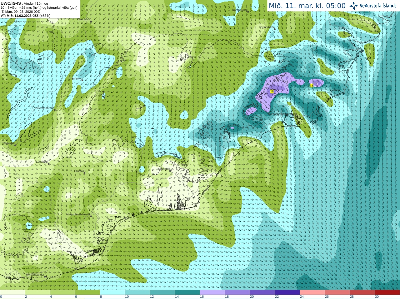Click the Veðurstofa Íslands name text
Viewport: 400px width, 299px height.
click(378, 6)
